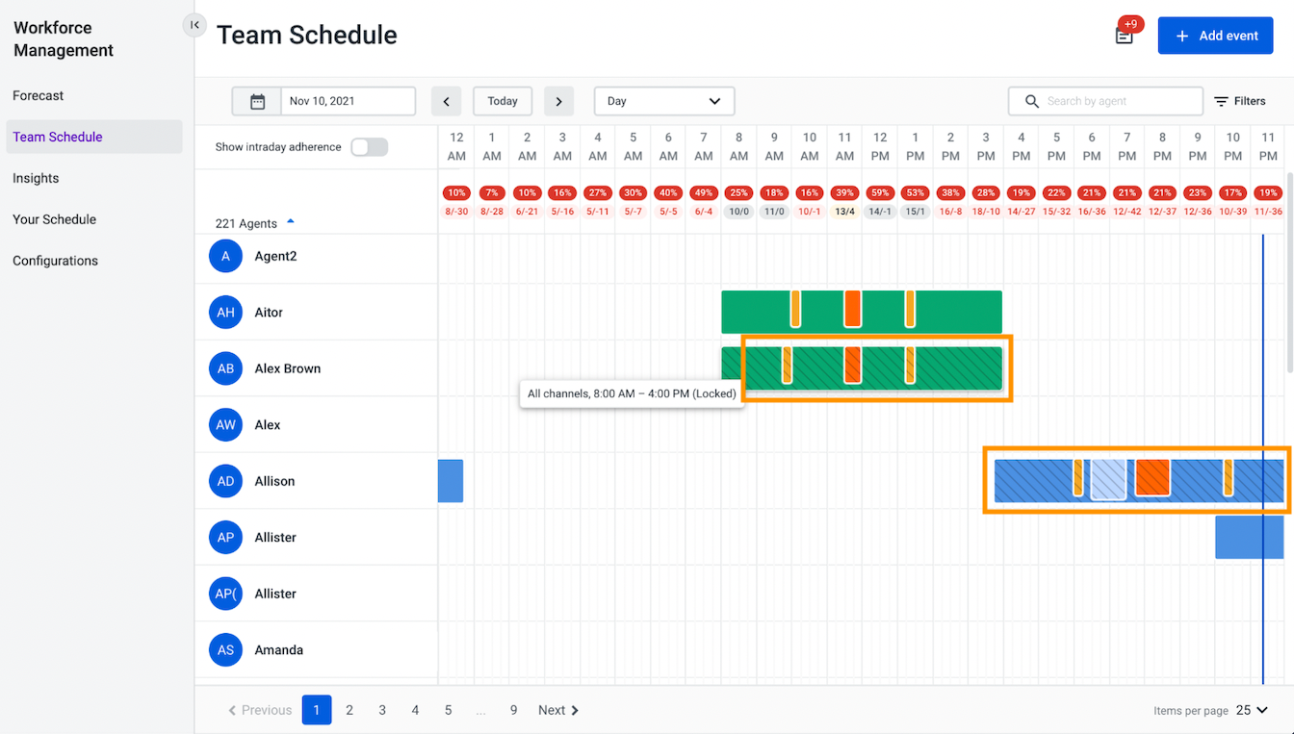Click the Add event button
Viewport: 1294px width, 734px height.
1215,36
